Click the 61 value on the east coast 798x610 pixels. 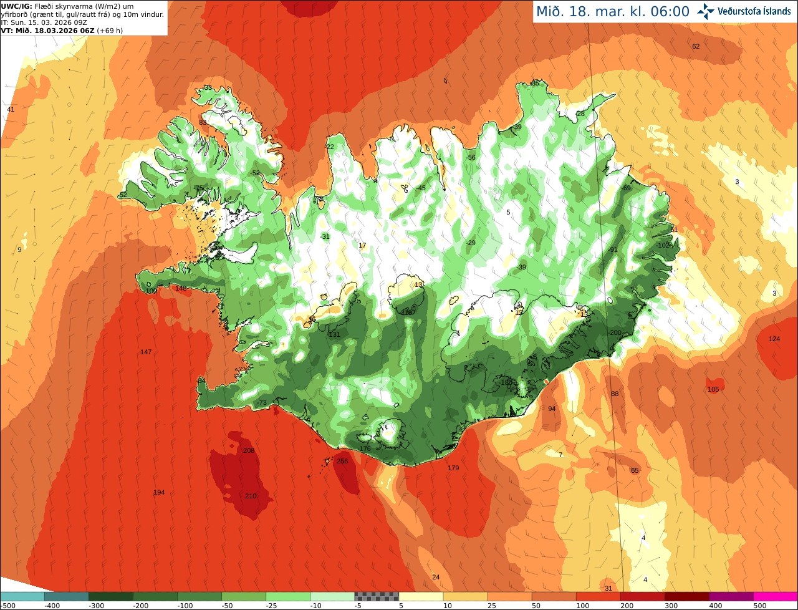pyautogui.click(x=673, y=230)
